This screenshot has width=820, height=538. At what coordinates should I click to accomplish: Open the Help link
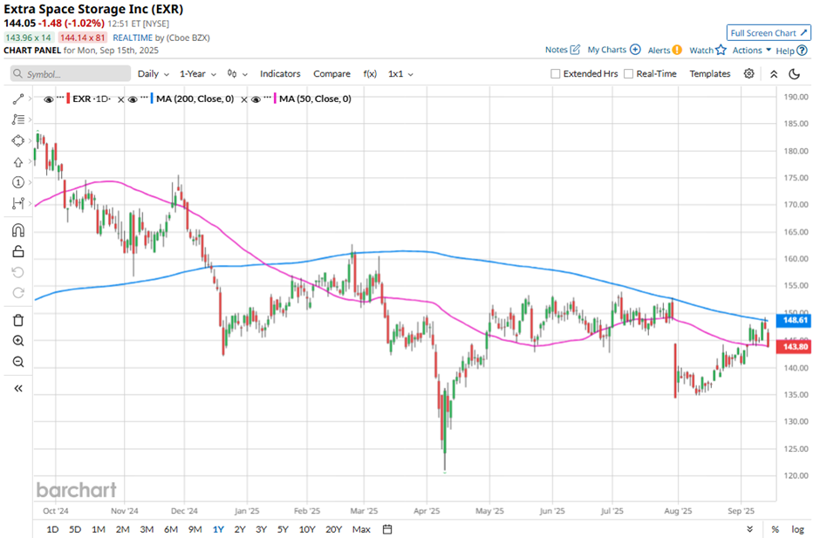click(791, 51)
